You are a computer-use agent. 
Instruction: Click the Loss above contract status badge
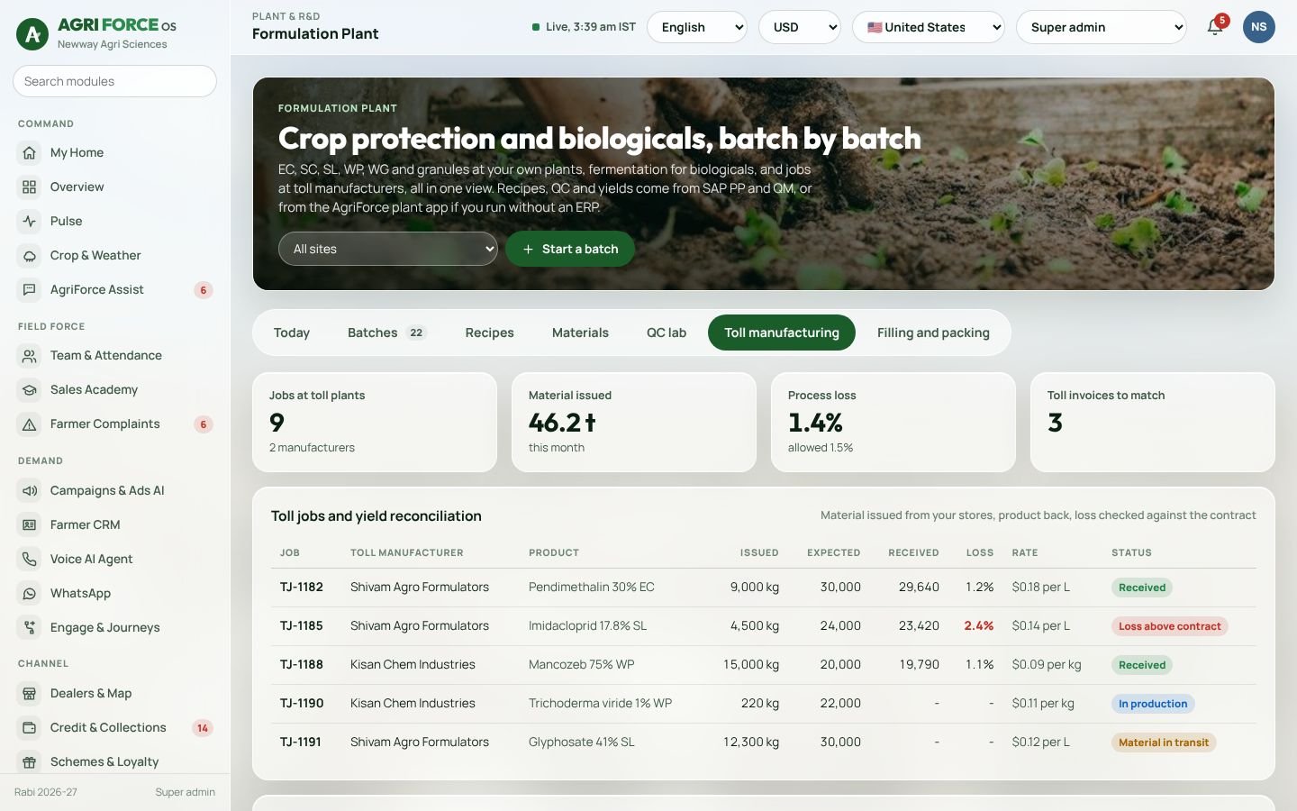click(1170, 626)
